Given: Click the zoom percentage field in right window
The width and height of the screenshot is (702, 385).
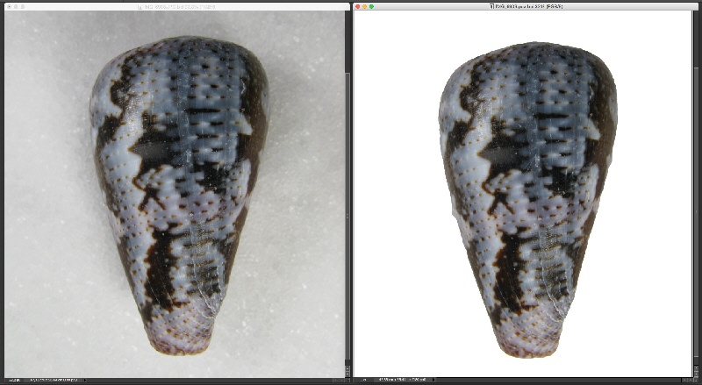Looking at the screenshot, I should pyautogui.click(x=362, y=381).
